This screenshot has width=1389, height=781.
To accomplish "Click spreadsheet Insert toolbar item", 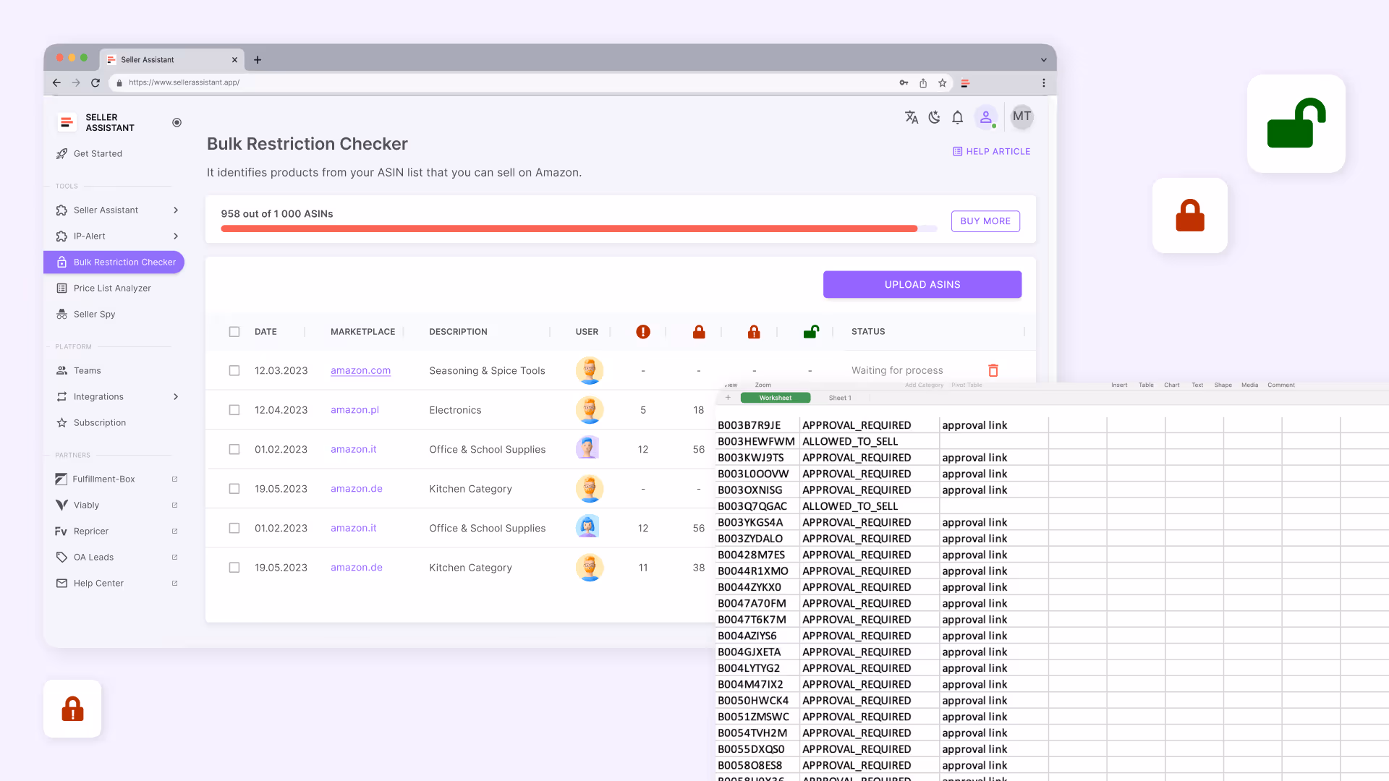I will coord(1119,385).
